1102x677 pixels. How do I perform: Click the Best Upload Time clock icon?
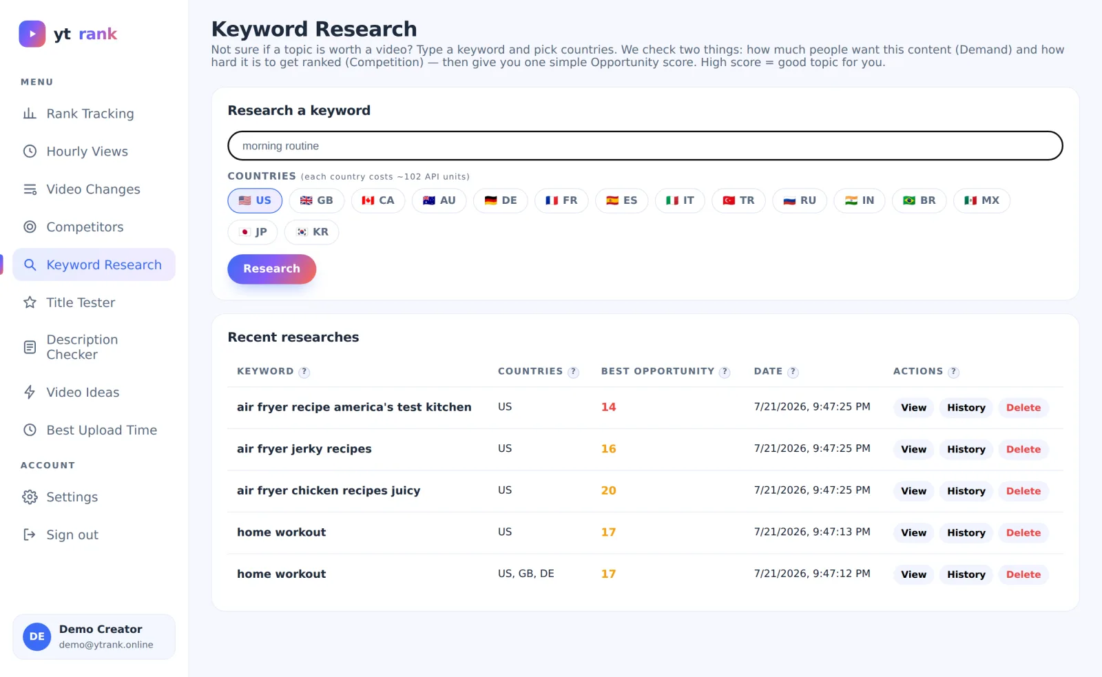30,430
